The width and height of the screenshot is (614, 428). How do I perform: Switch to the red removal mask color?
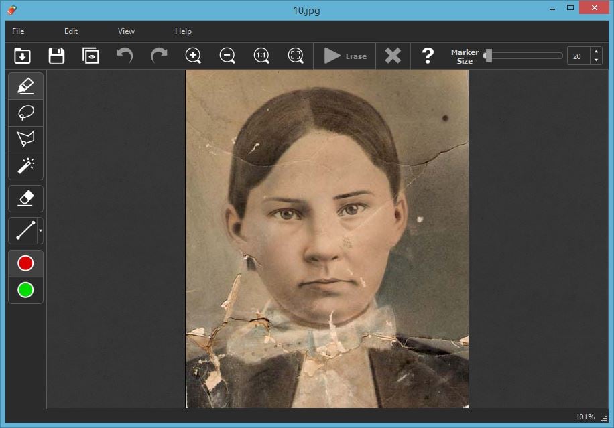tap(25, 263)
